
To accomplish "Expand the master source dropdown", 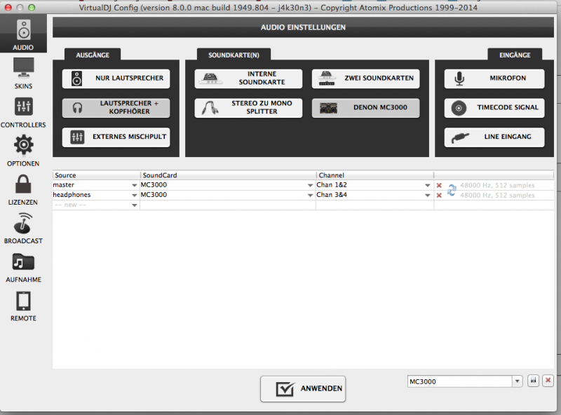I will (135, 185).
